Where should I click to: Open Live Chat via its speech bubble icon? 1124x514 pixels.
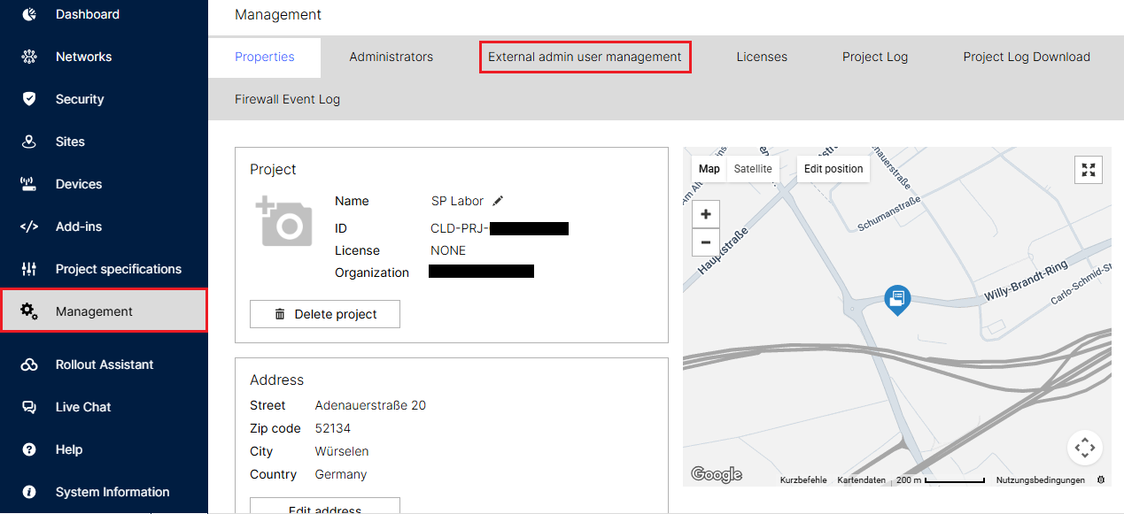[x=27, y=407]
